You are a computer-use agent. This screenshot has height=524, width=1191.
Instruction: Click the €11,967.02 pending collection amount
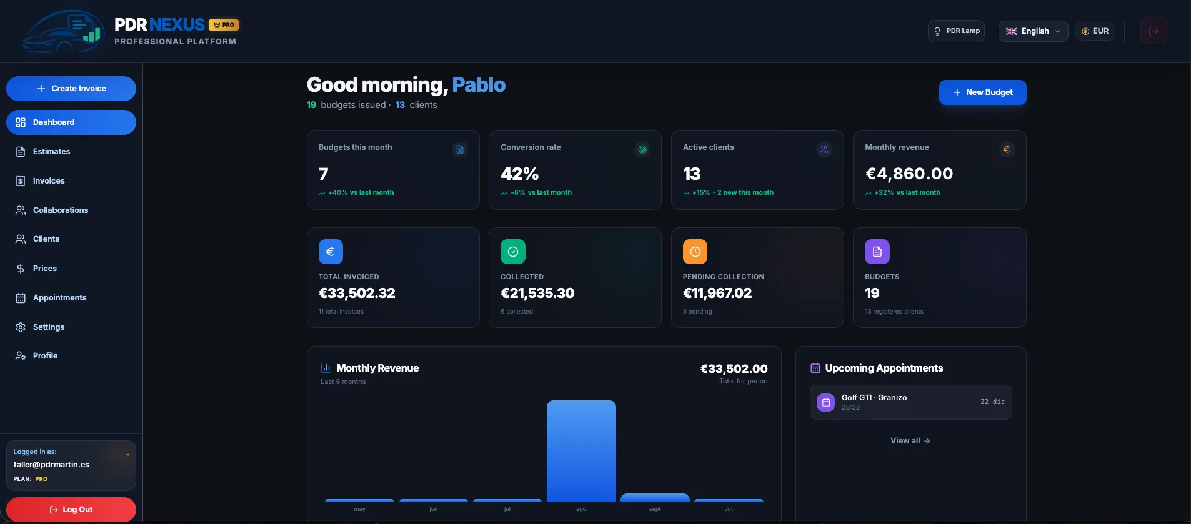coord(717,294)
